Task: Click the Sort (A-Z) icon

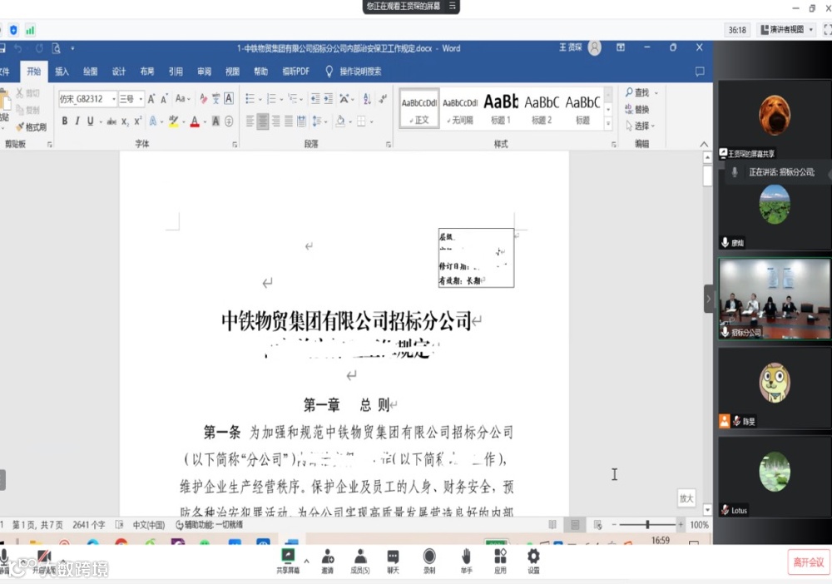Action: 367,99
